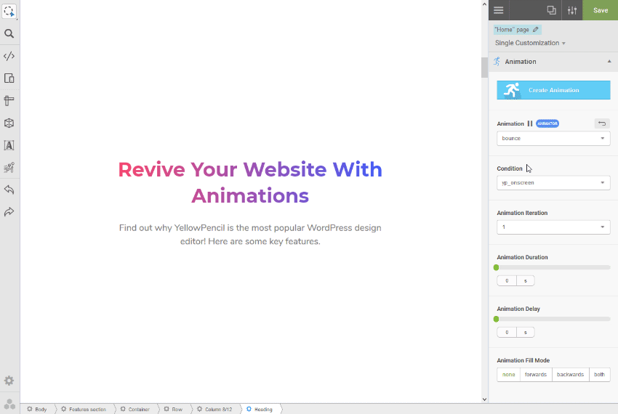
Task: Activate the measuring ruler tool
Action: point(9,101)
